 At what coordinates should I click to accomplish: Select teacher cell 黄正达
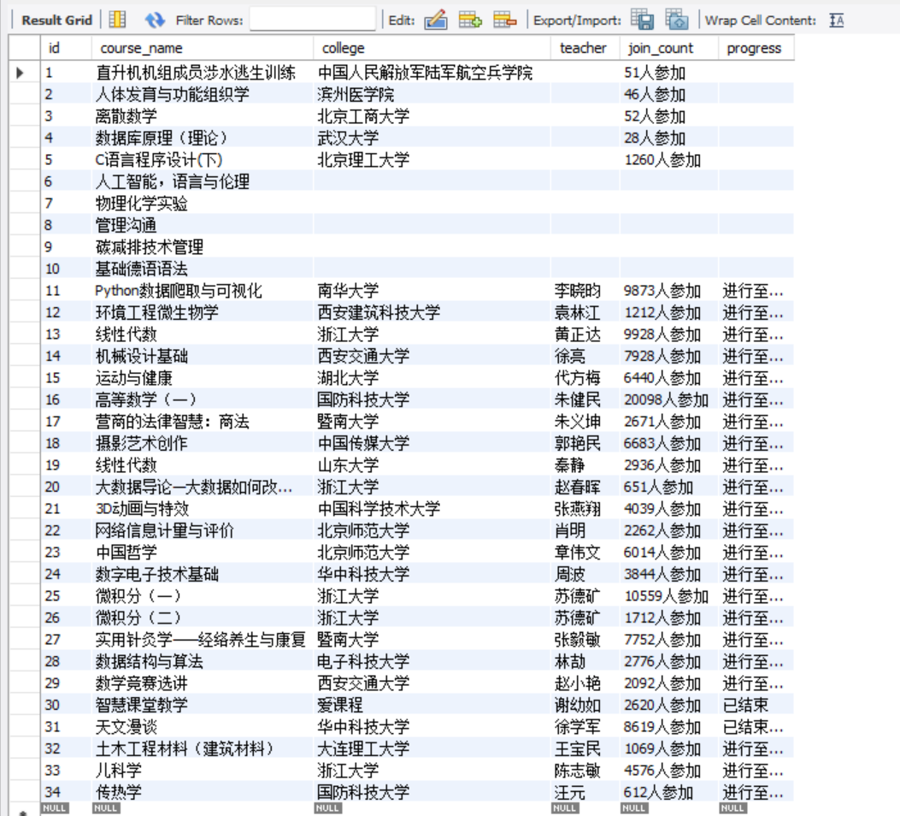coord(585,334)
